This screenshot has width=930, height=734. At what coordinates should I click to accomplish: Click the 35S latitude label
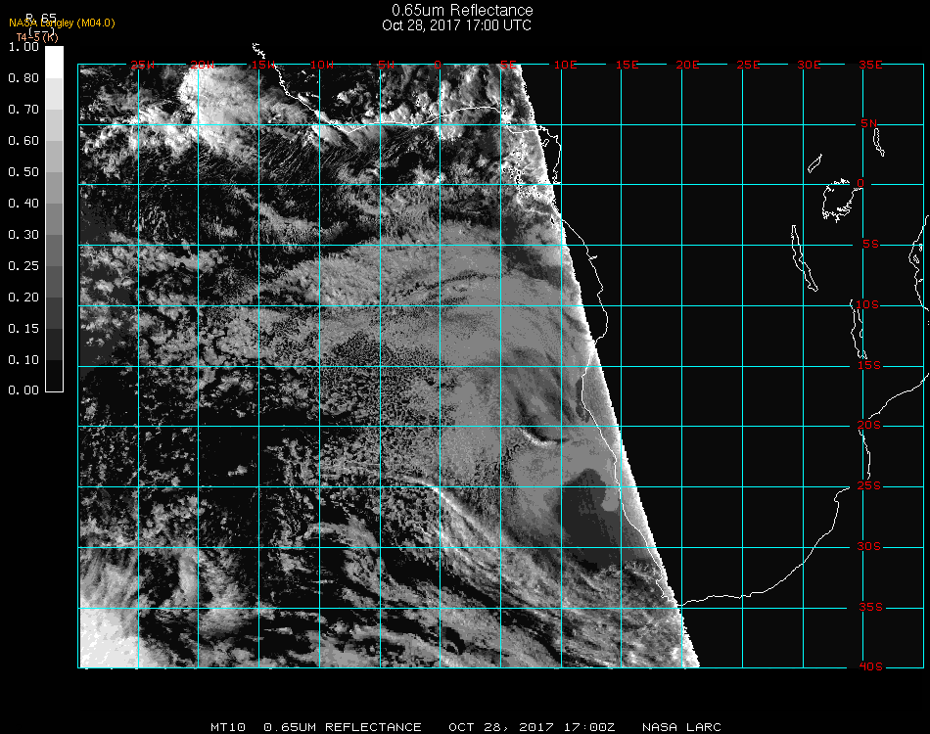(x=870, y=607)
